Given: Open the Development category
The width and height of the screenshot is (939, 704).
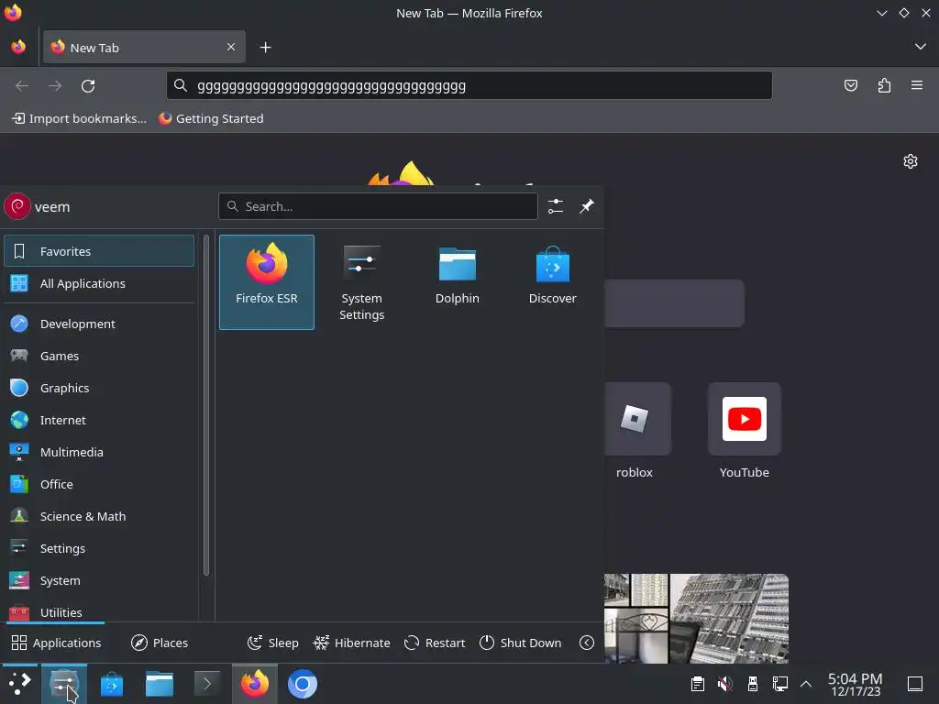Looking at the screenshot, I should click(x=99, y=324).
